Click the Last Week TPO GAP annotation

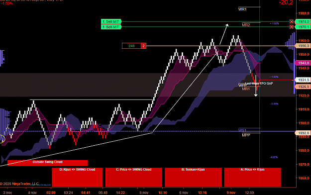[259, 84]
